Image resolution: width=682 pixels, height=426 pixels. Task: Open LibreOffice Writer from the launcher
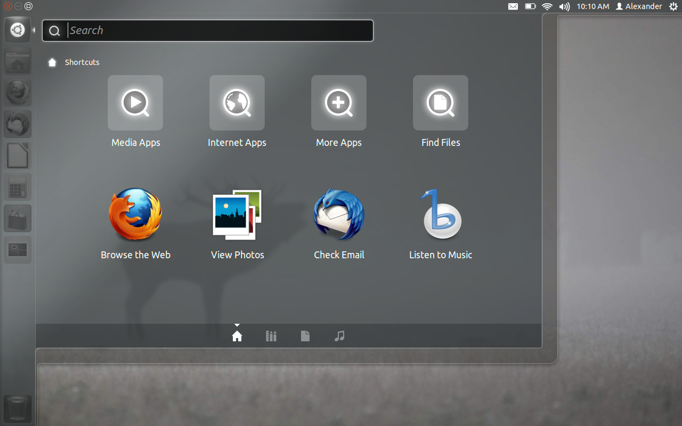18,155
